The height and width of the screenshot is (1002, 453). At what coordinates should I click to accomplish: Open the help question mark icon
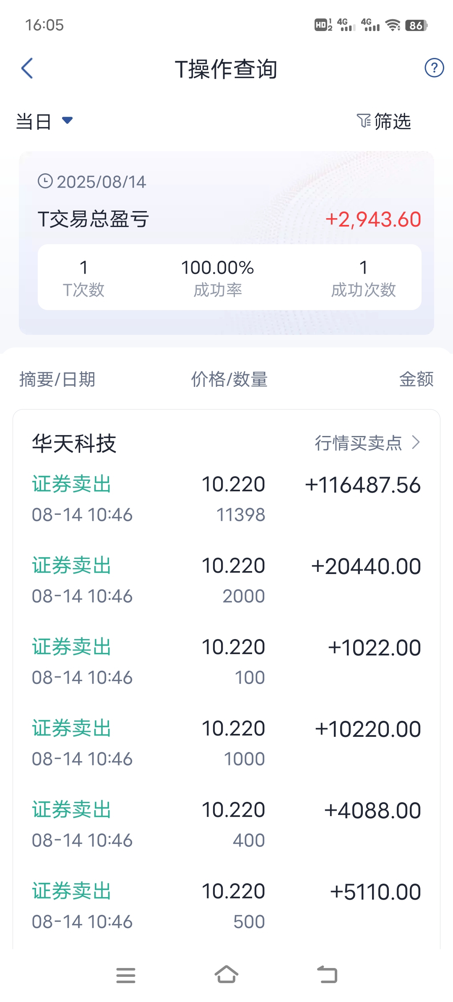pyautogui.click(x=434, y=68)
